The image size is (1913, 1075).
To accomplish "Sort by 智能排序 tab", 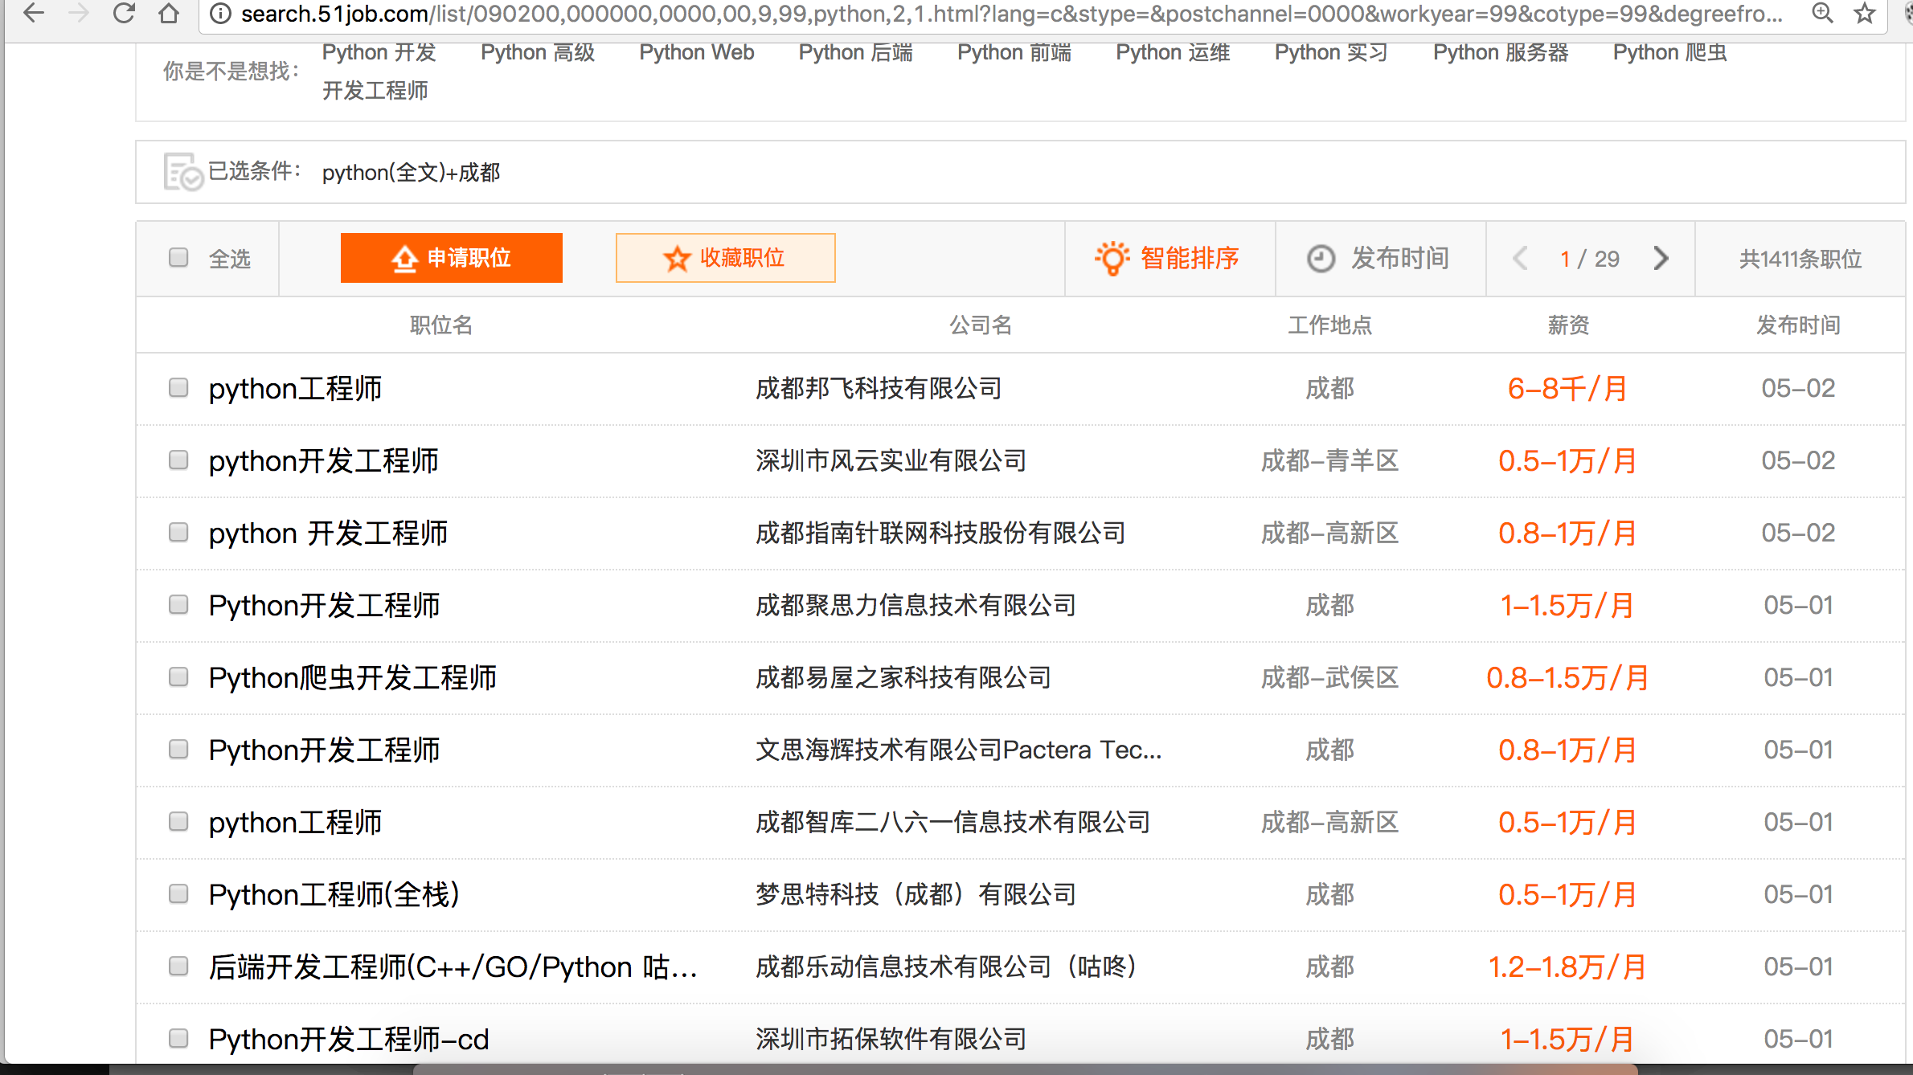I will pyautogui.click(x=1169, y=259).
